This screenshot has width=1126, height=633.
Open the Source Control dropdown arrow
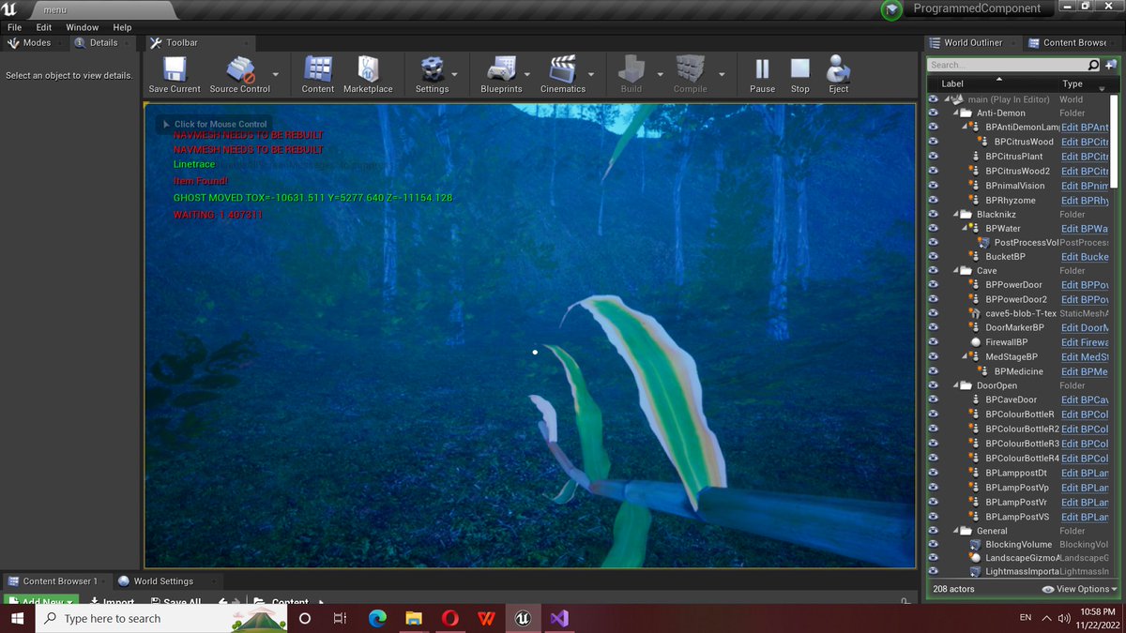(x=276, y=74)
